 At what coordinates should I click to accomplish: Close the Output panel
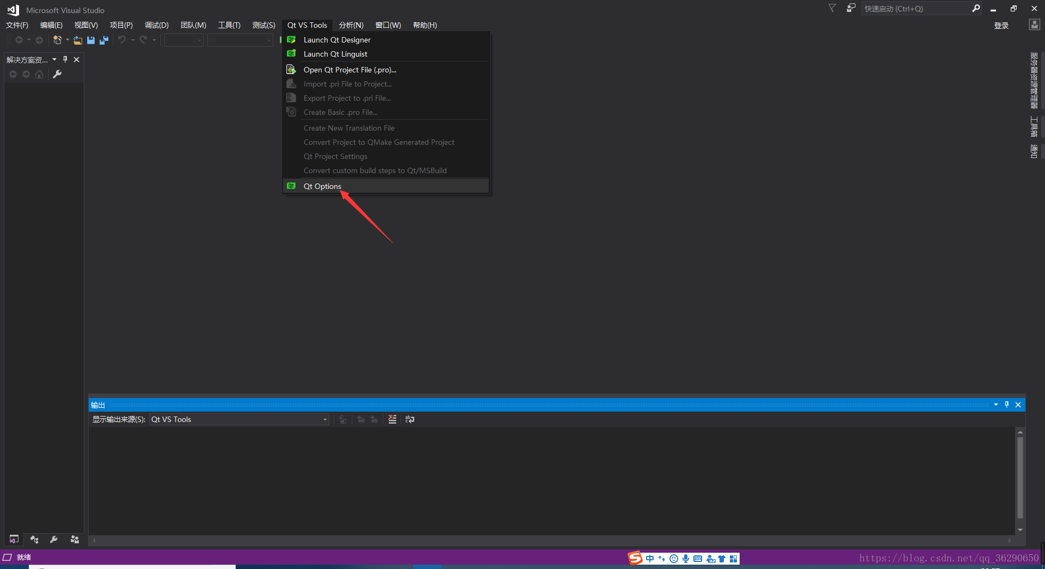point(1018,405)
